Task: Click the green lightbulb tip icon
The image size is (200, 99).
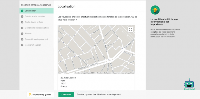Action: click(x=155, y=10)
